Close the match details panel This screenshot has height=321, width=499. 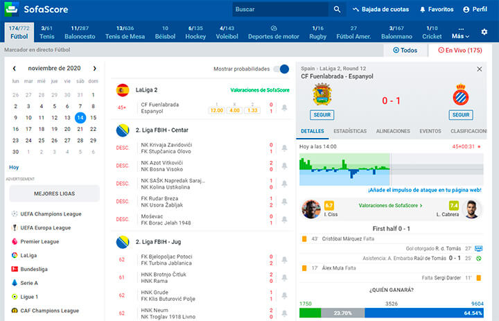[x=480, y=69]
